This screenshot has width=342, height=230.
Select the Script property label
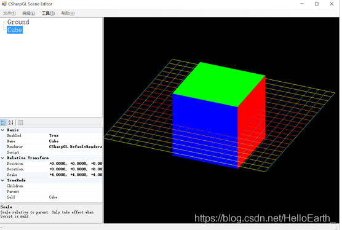click(13, 153)
